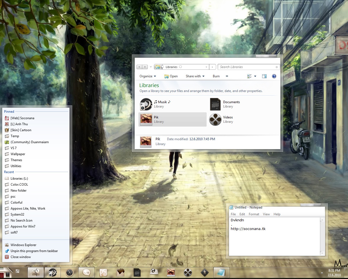Expand the address bar Libraries dropdown
Viewport: 348px width, 279px height.
(206, 67)
